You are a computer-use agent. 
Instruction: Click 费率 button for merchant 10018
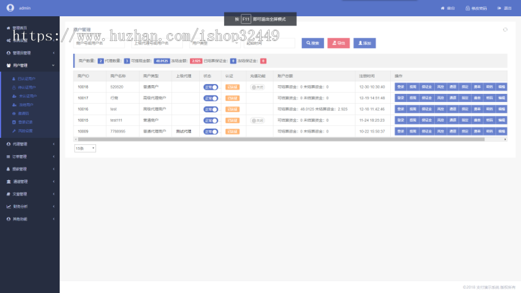477,87
